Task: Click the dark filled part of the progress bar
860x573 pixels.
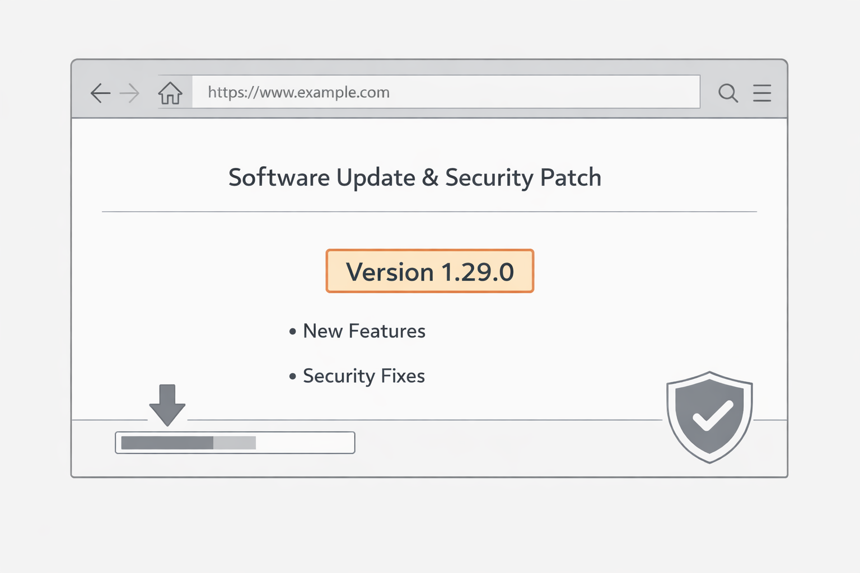Action: [167, 443]
